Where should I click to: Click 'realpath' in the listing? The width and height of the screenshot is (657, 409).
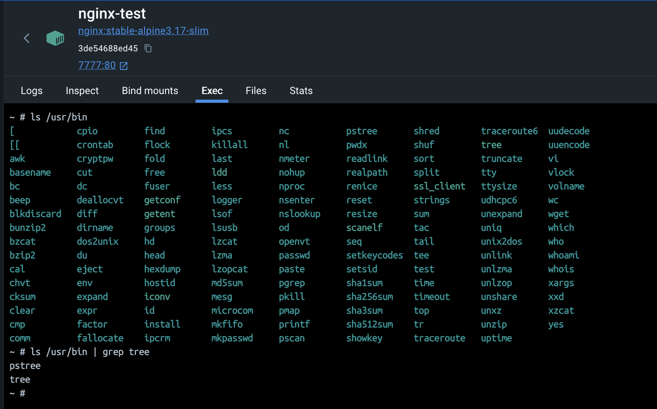pyautogui.click(x=367, y=173)
